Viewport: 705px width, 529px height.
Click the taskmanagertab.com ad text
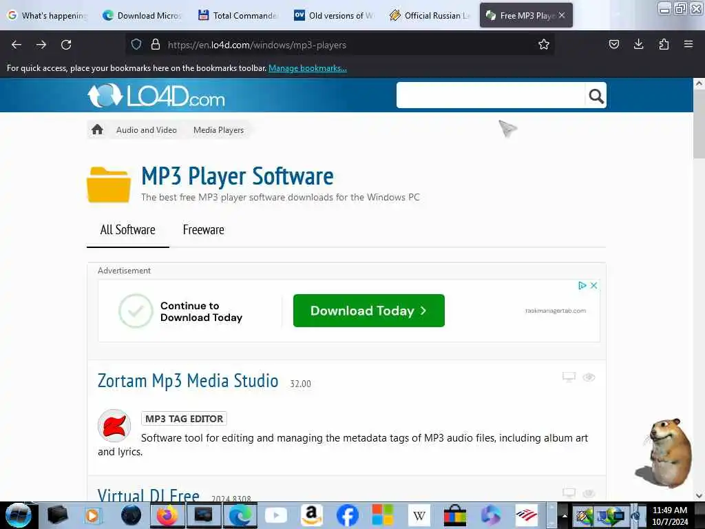(556, 311)
